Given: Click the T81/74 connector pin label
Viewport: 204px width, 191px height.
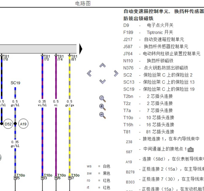Looking at the screenshot, I should coord(60,58).
